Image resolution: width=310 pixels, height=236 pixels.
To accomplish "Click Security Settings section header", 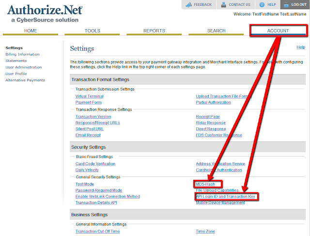I will (x=187, y=147).
